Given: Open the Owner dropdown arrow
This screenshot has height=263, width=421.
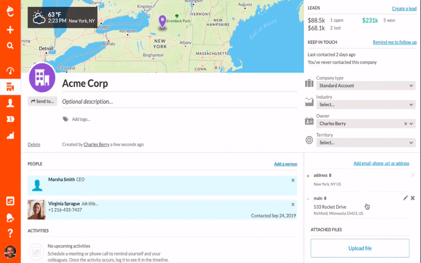Looking at the screenshot, I should click(411, 124).
